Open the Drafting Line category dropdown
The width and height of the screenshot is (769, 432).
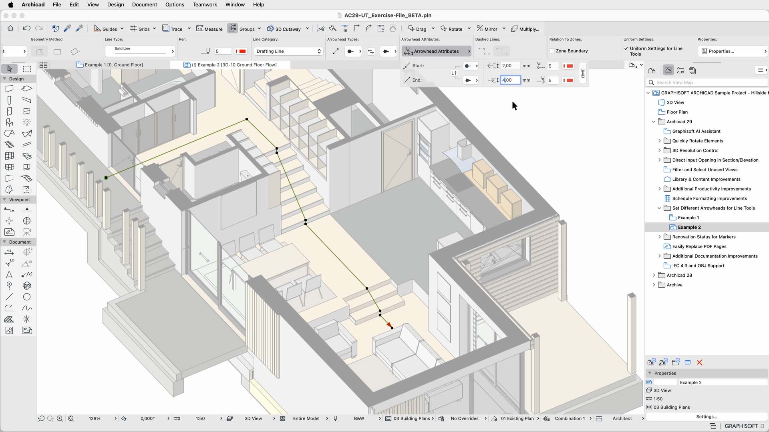[288, 51]
